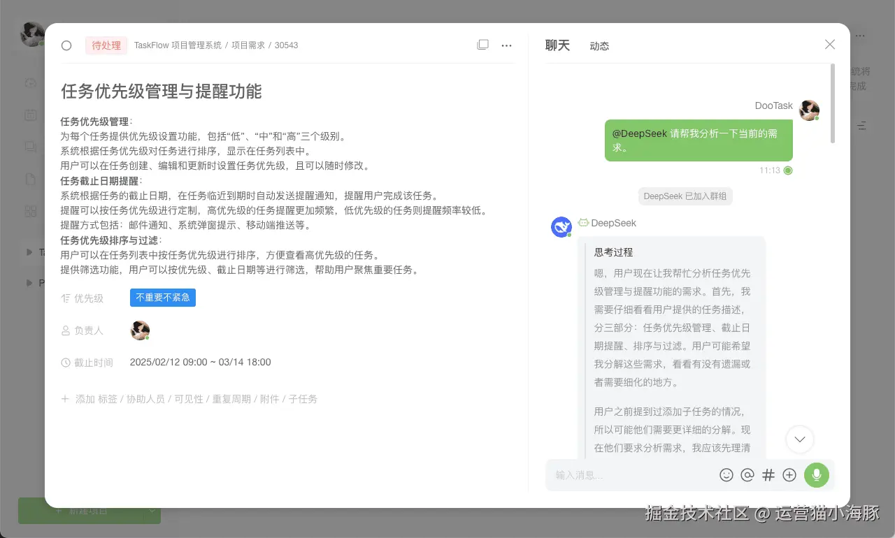This screenshot has height=538, width=895.
Task: Click the 新建项目 button behind the dialog
Action: pyautogui.click(x=89, y=511)
